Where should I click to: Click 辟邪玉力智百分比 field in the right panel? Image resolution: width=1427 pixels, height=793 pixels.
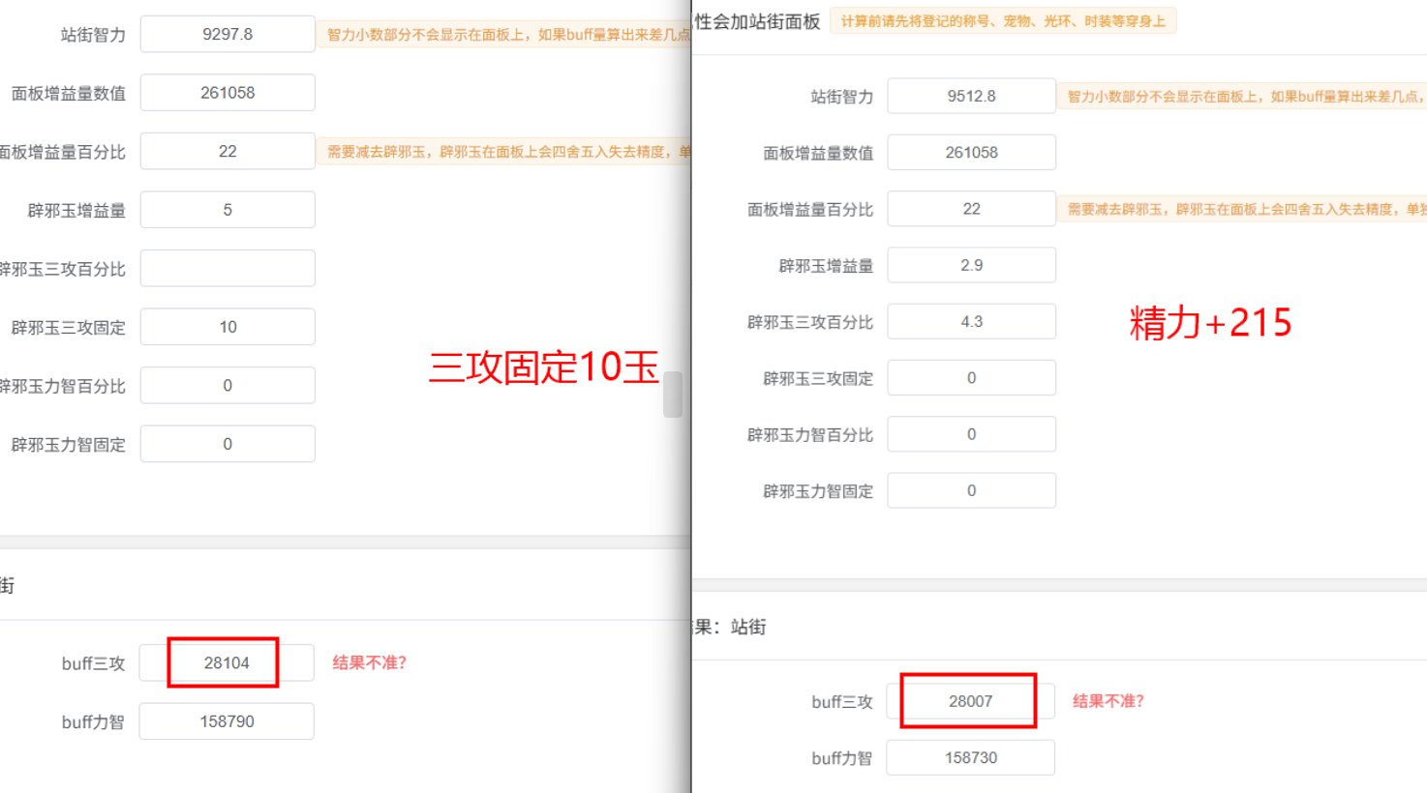click(x=971, y=435)
